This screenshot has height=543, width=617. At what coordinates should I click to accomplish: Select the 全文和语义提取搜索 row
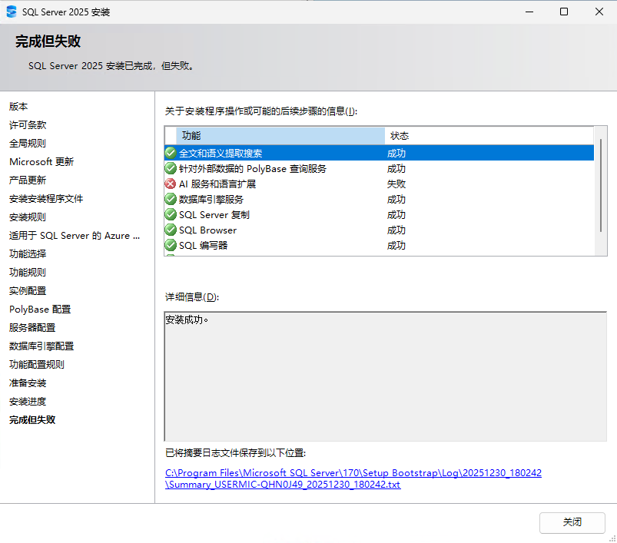point(379,153)
